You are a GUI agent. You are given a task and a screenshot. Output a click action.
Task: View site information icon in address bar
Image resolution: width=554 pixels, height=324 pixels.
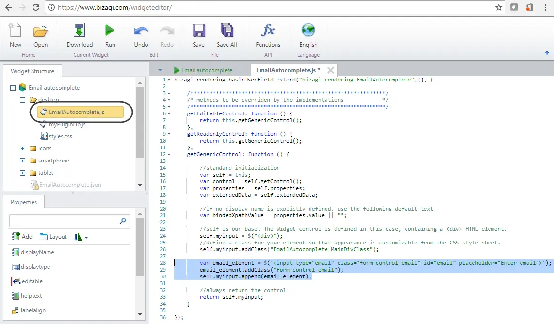[51, 7]
